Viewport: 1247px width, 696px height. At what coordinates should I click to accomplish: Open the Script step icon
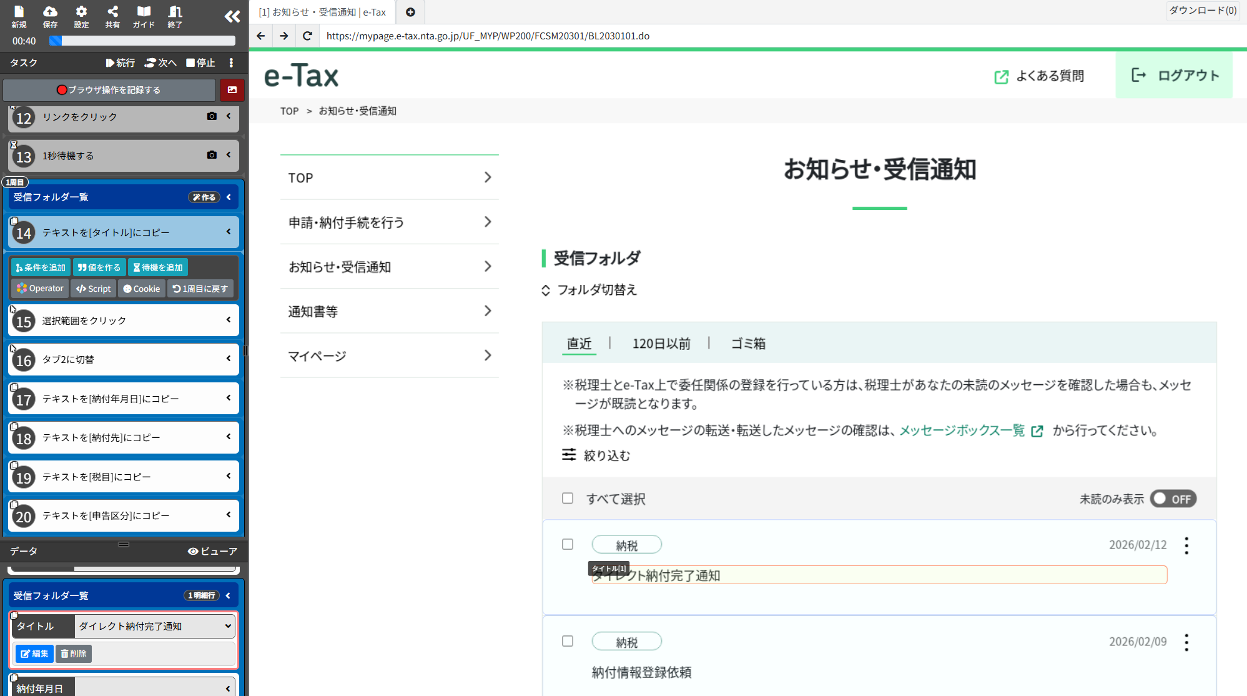point(93,288)
